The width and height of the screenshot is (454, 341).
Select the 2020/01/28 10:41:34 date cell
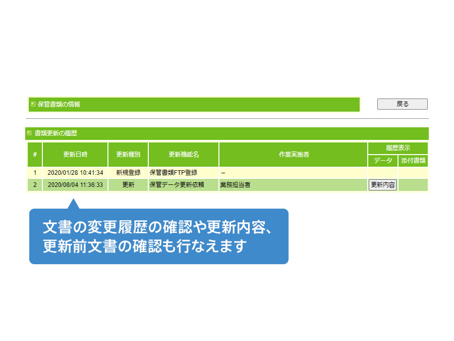tap(75, 173)
